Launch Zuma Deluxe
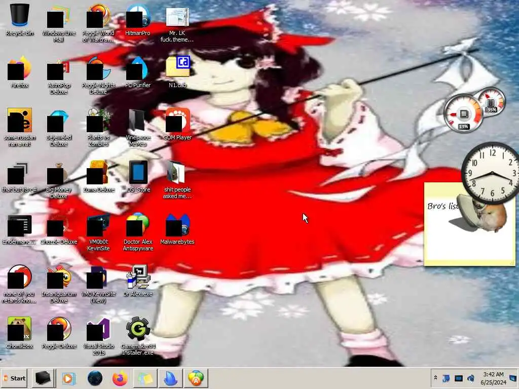Screen dimensions: 519x389 (98, 177)
